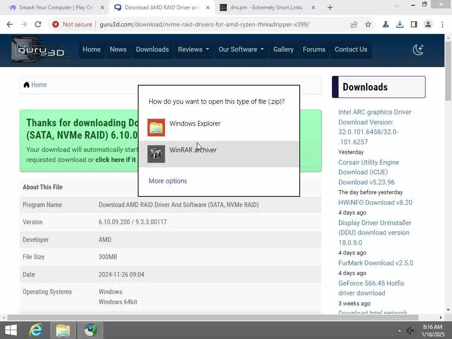This screenshot has height=339, width=452.
Task: Open the Forums nav item
Action: coord(314,49)
